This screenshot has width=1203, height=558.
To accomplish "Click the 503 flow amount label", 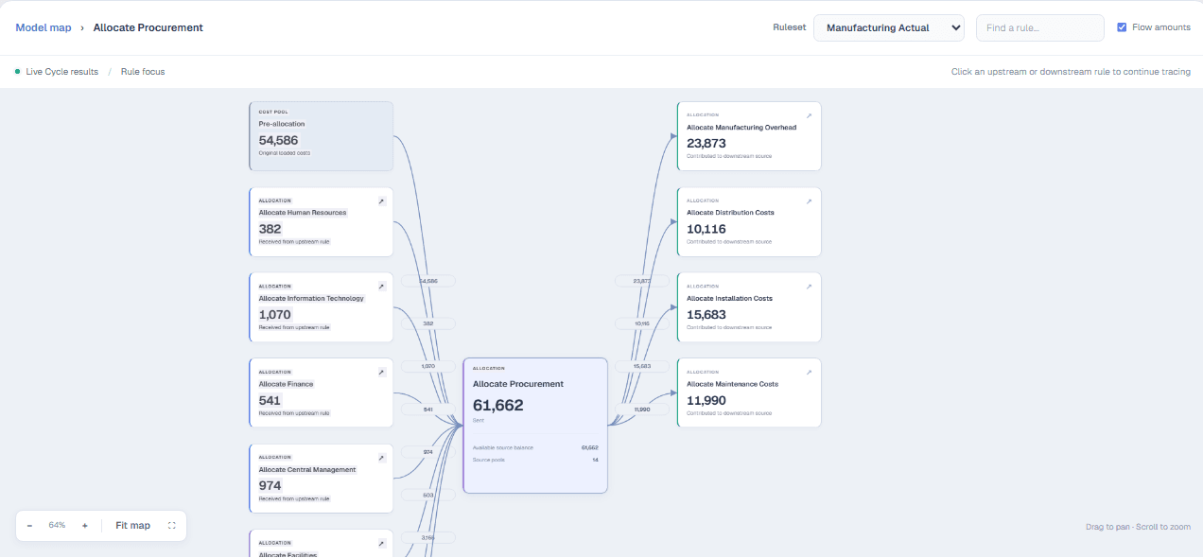I will (x=428, y=495).
